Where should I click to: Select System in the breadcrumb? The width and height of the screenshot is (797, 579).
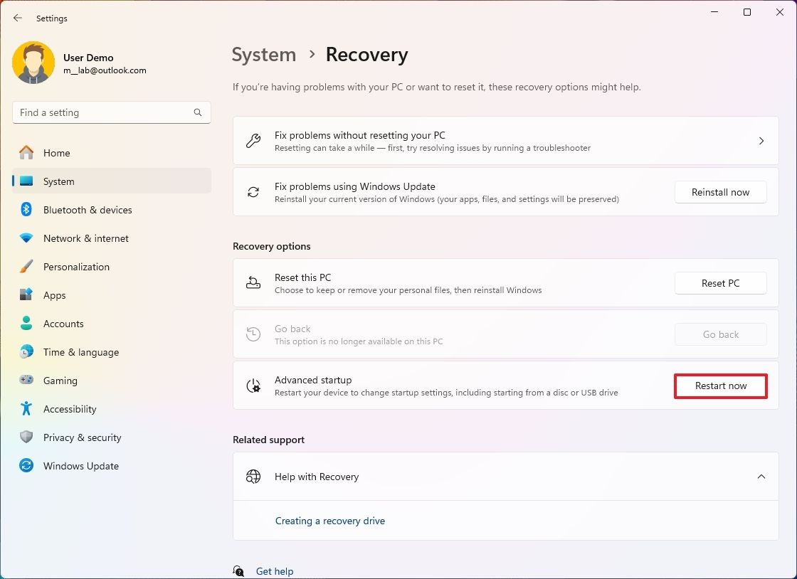tap(263, 54)
